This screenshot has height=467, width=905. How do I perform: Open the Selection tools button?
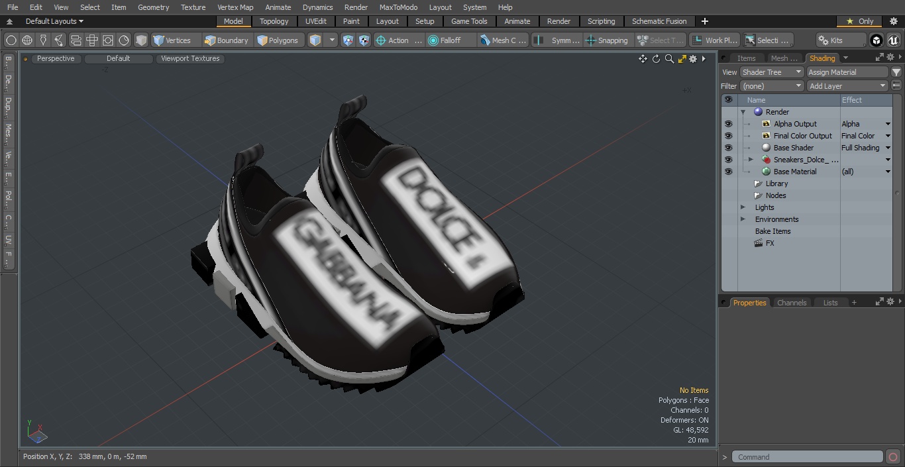click(768, 40)
